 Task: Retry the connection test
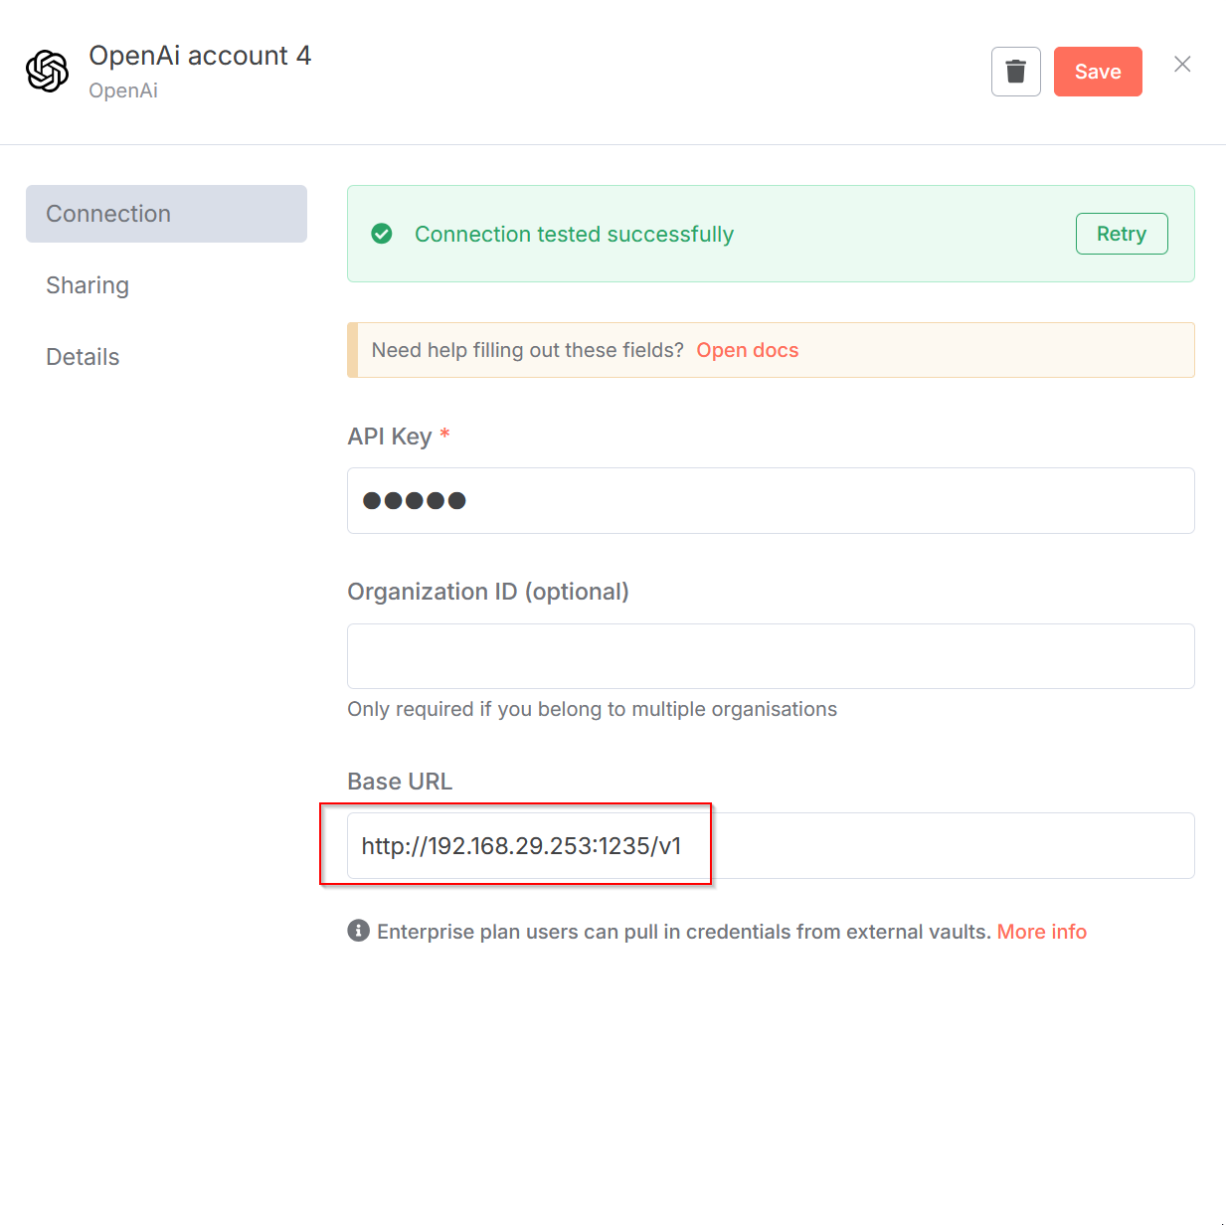click(1122, 234)
